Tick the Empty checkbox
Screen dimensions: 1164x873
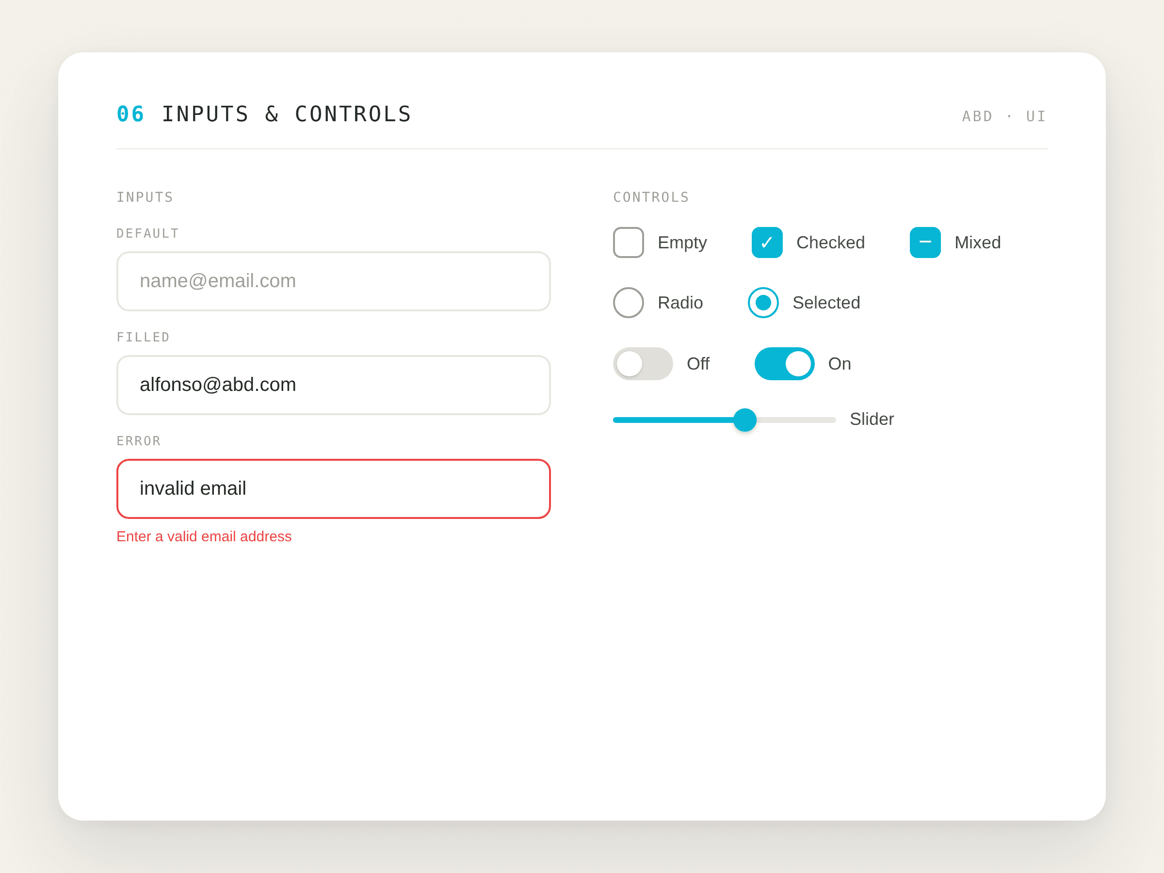[x=628, y=242]
